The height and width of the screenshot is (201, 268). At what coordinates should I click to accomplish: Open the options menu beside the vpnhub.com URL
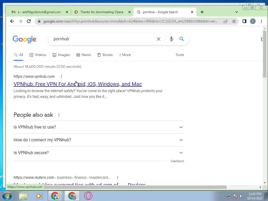pos(61,76)
